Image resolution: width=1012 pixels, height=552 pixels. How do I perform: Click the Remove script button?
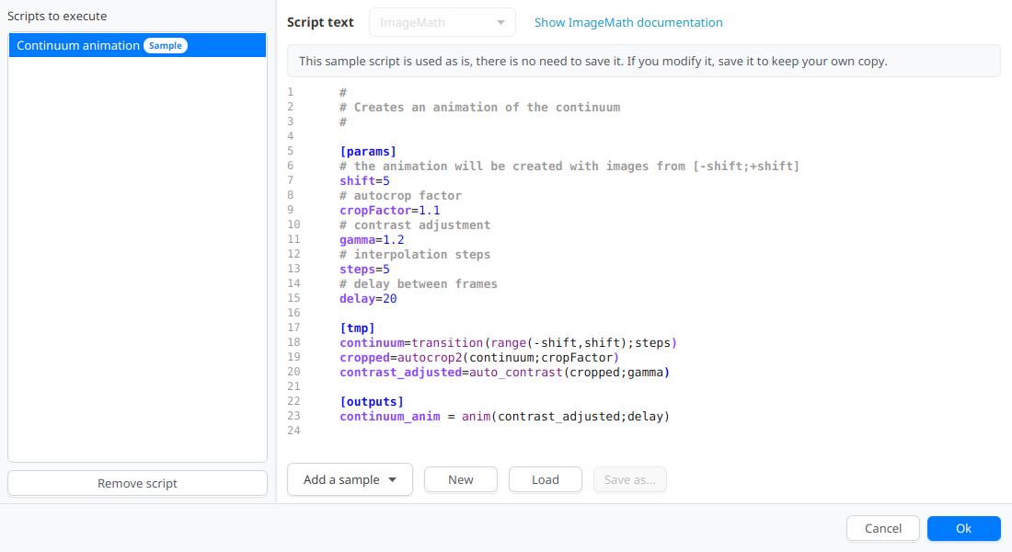(x=137, y=483)
